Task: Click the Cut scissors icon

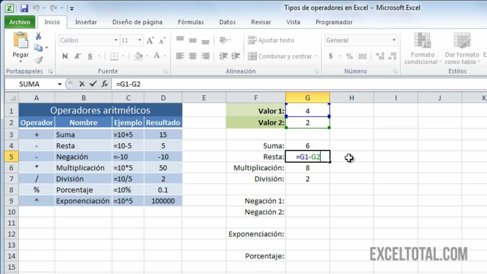Action: click(38, 36)
